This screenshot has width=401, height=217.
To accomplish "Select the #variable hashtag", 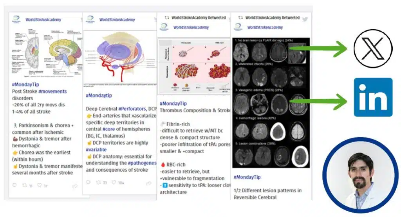I will click(x=96, y=150).
